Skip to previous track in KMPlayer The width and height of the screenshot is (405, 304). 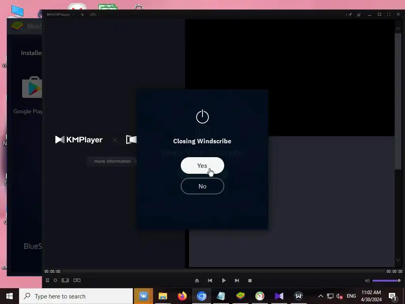[210, 281]
